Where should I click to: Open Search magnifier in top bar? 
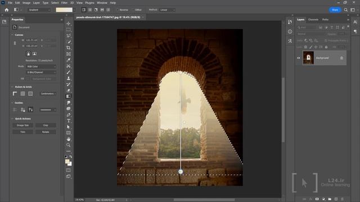coord(346,10)
